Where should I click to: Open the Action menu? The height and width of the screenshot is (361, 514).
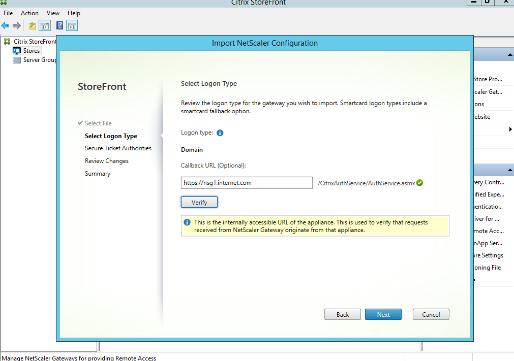pyautogui.click(x=29, y=13)
